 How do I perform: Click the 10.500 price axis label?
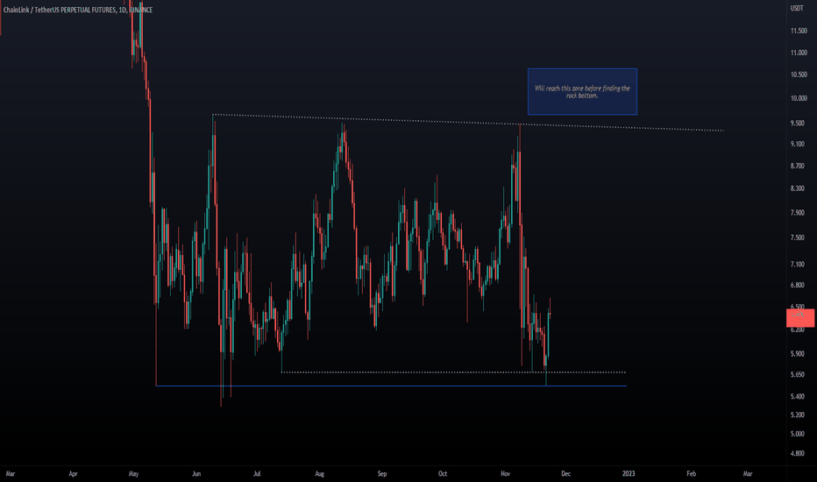799,74
